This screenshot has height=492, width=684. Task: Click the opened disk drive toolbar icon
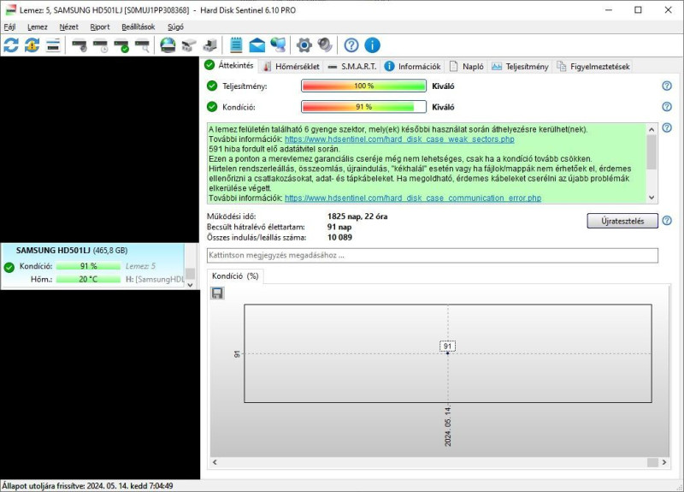point(189,45)
